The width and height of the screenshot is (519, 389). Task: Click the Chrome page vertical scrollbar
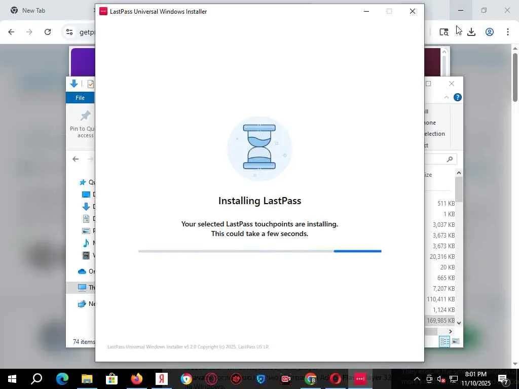pyautogui.click(x=515, y=77)
